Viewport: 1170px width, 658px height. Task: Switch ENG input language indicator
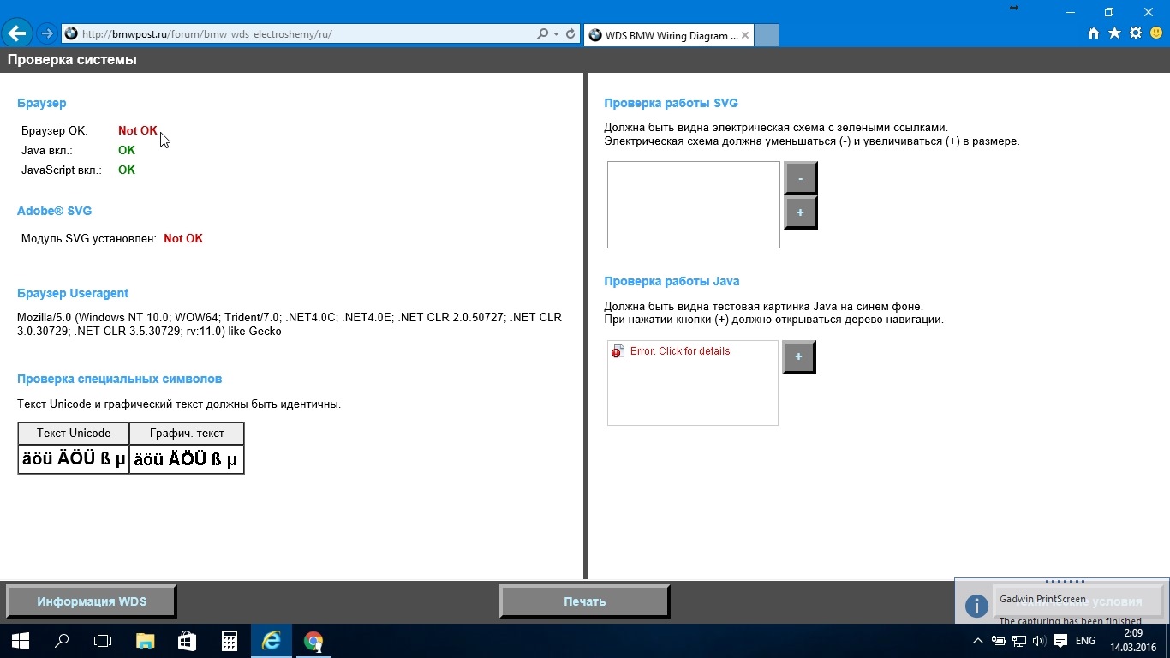(1085, 641)
